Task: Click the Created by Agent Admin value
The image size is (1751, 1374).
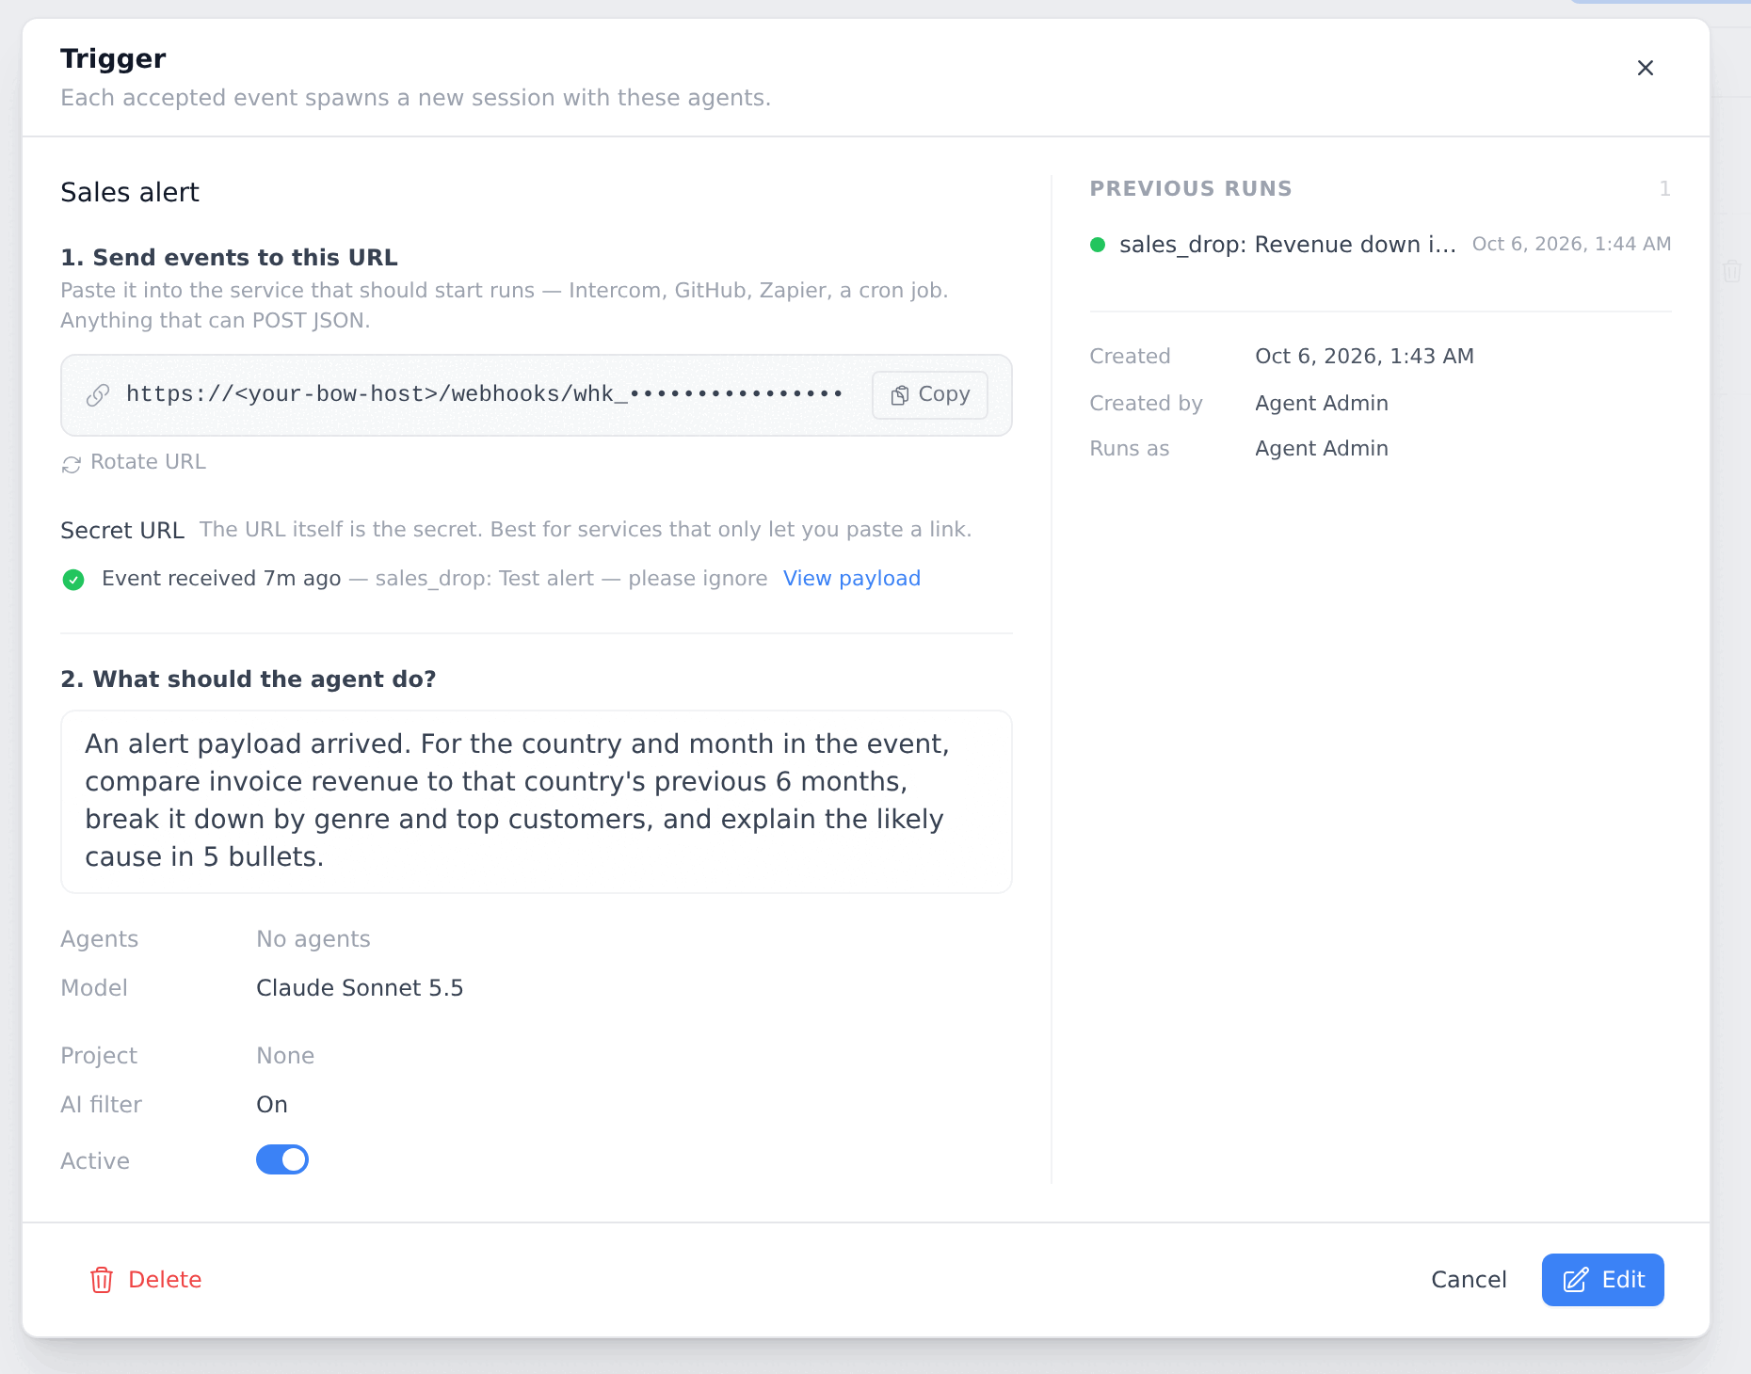Action: [x=1321, y=404]
